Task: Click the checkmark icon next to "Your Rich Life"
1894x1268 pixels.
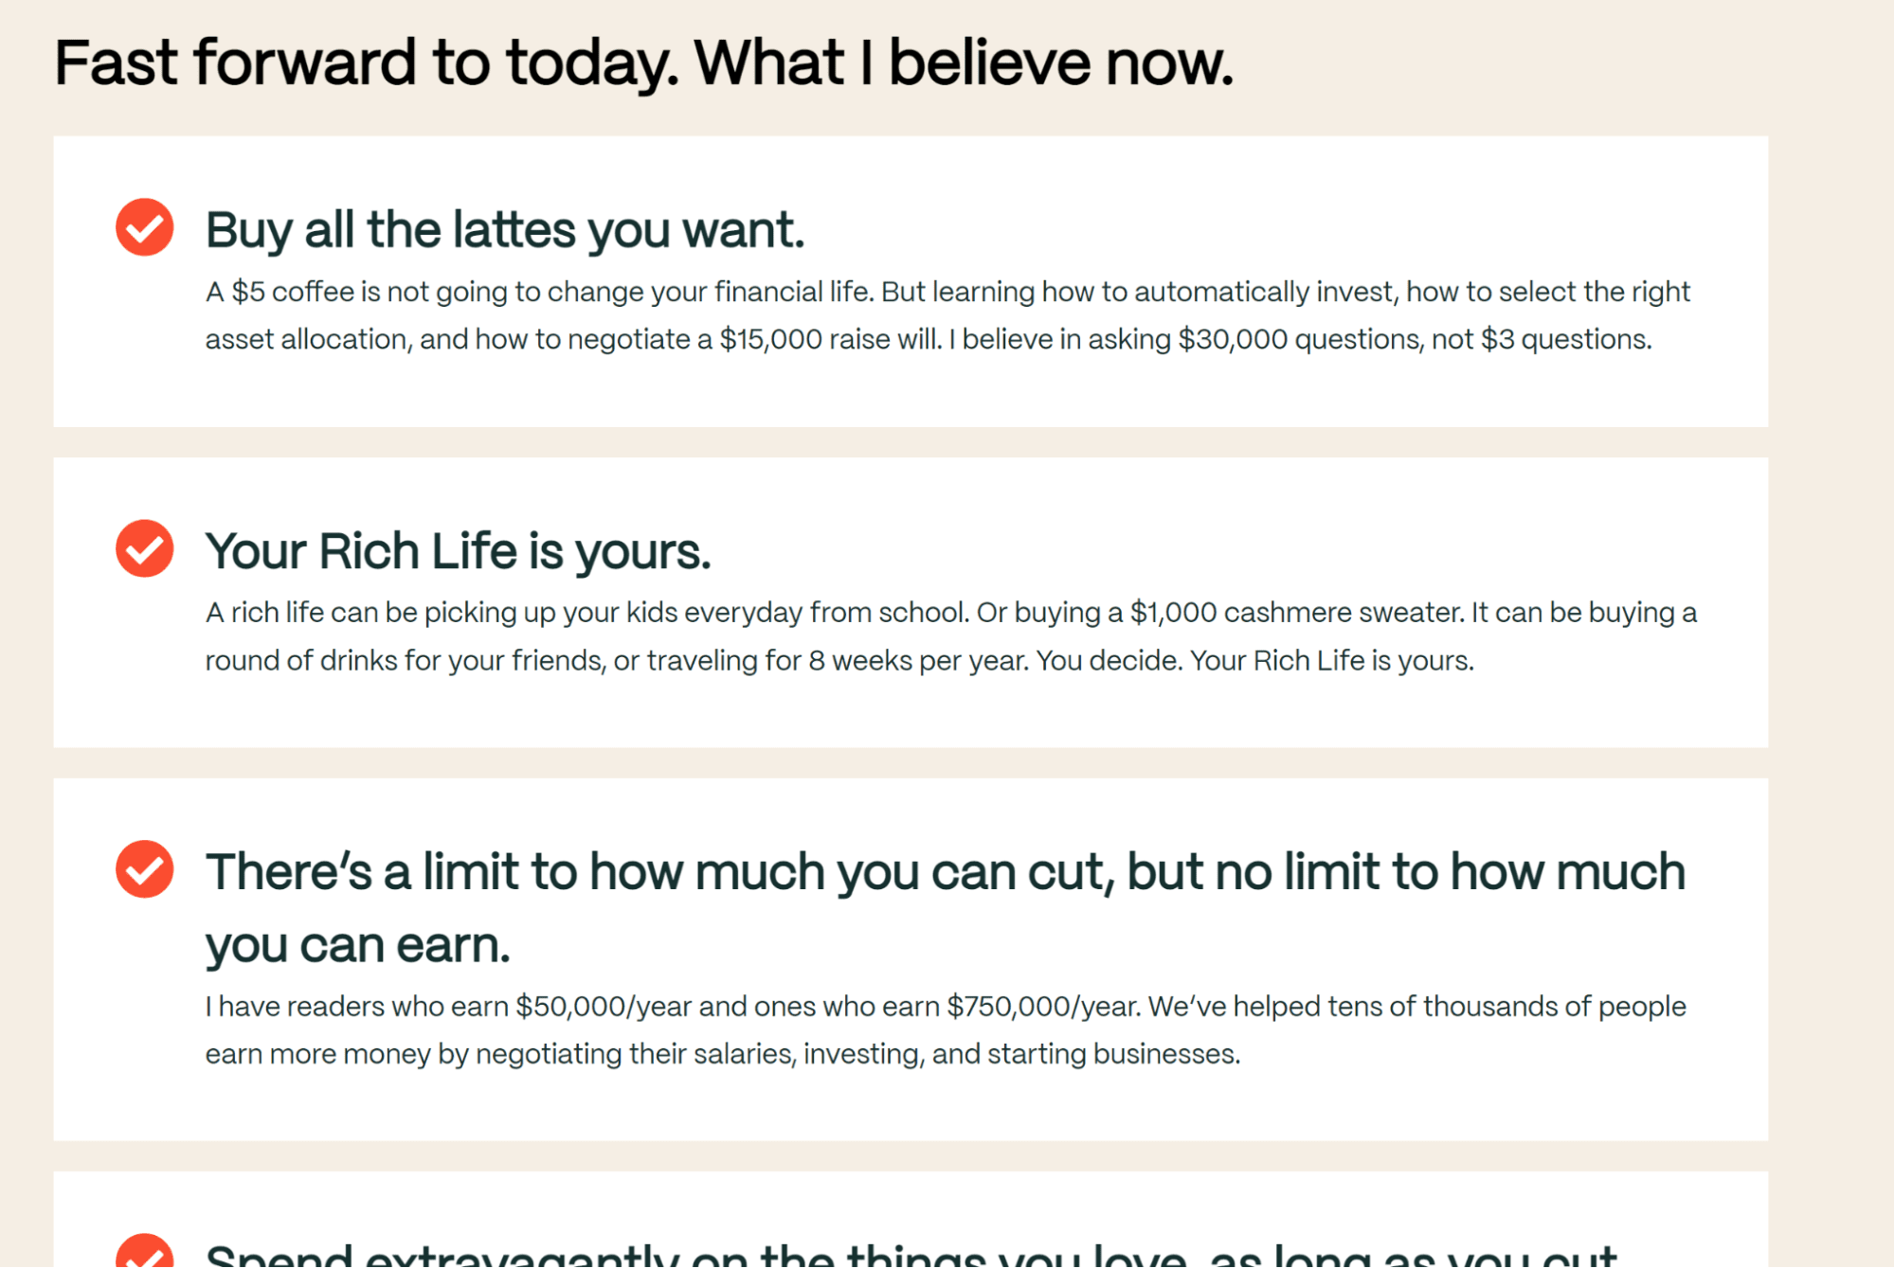Action: tap(144, 548)
